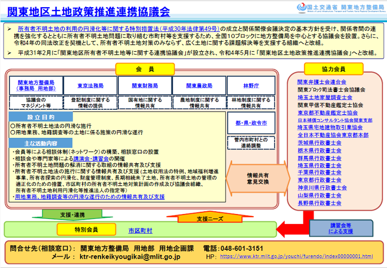Click the 設立目的 blue heading

click(x=41, y=117)
